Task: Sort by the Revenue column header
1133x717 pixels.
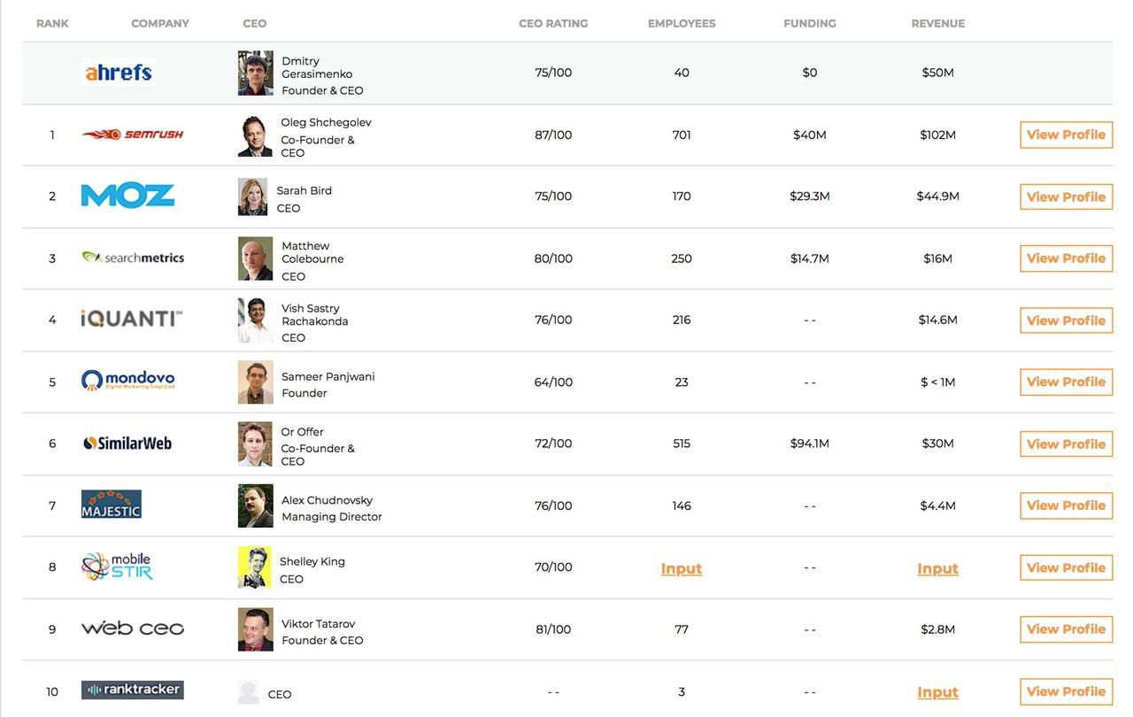Action: click(x=937, y=24)
